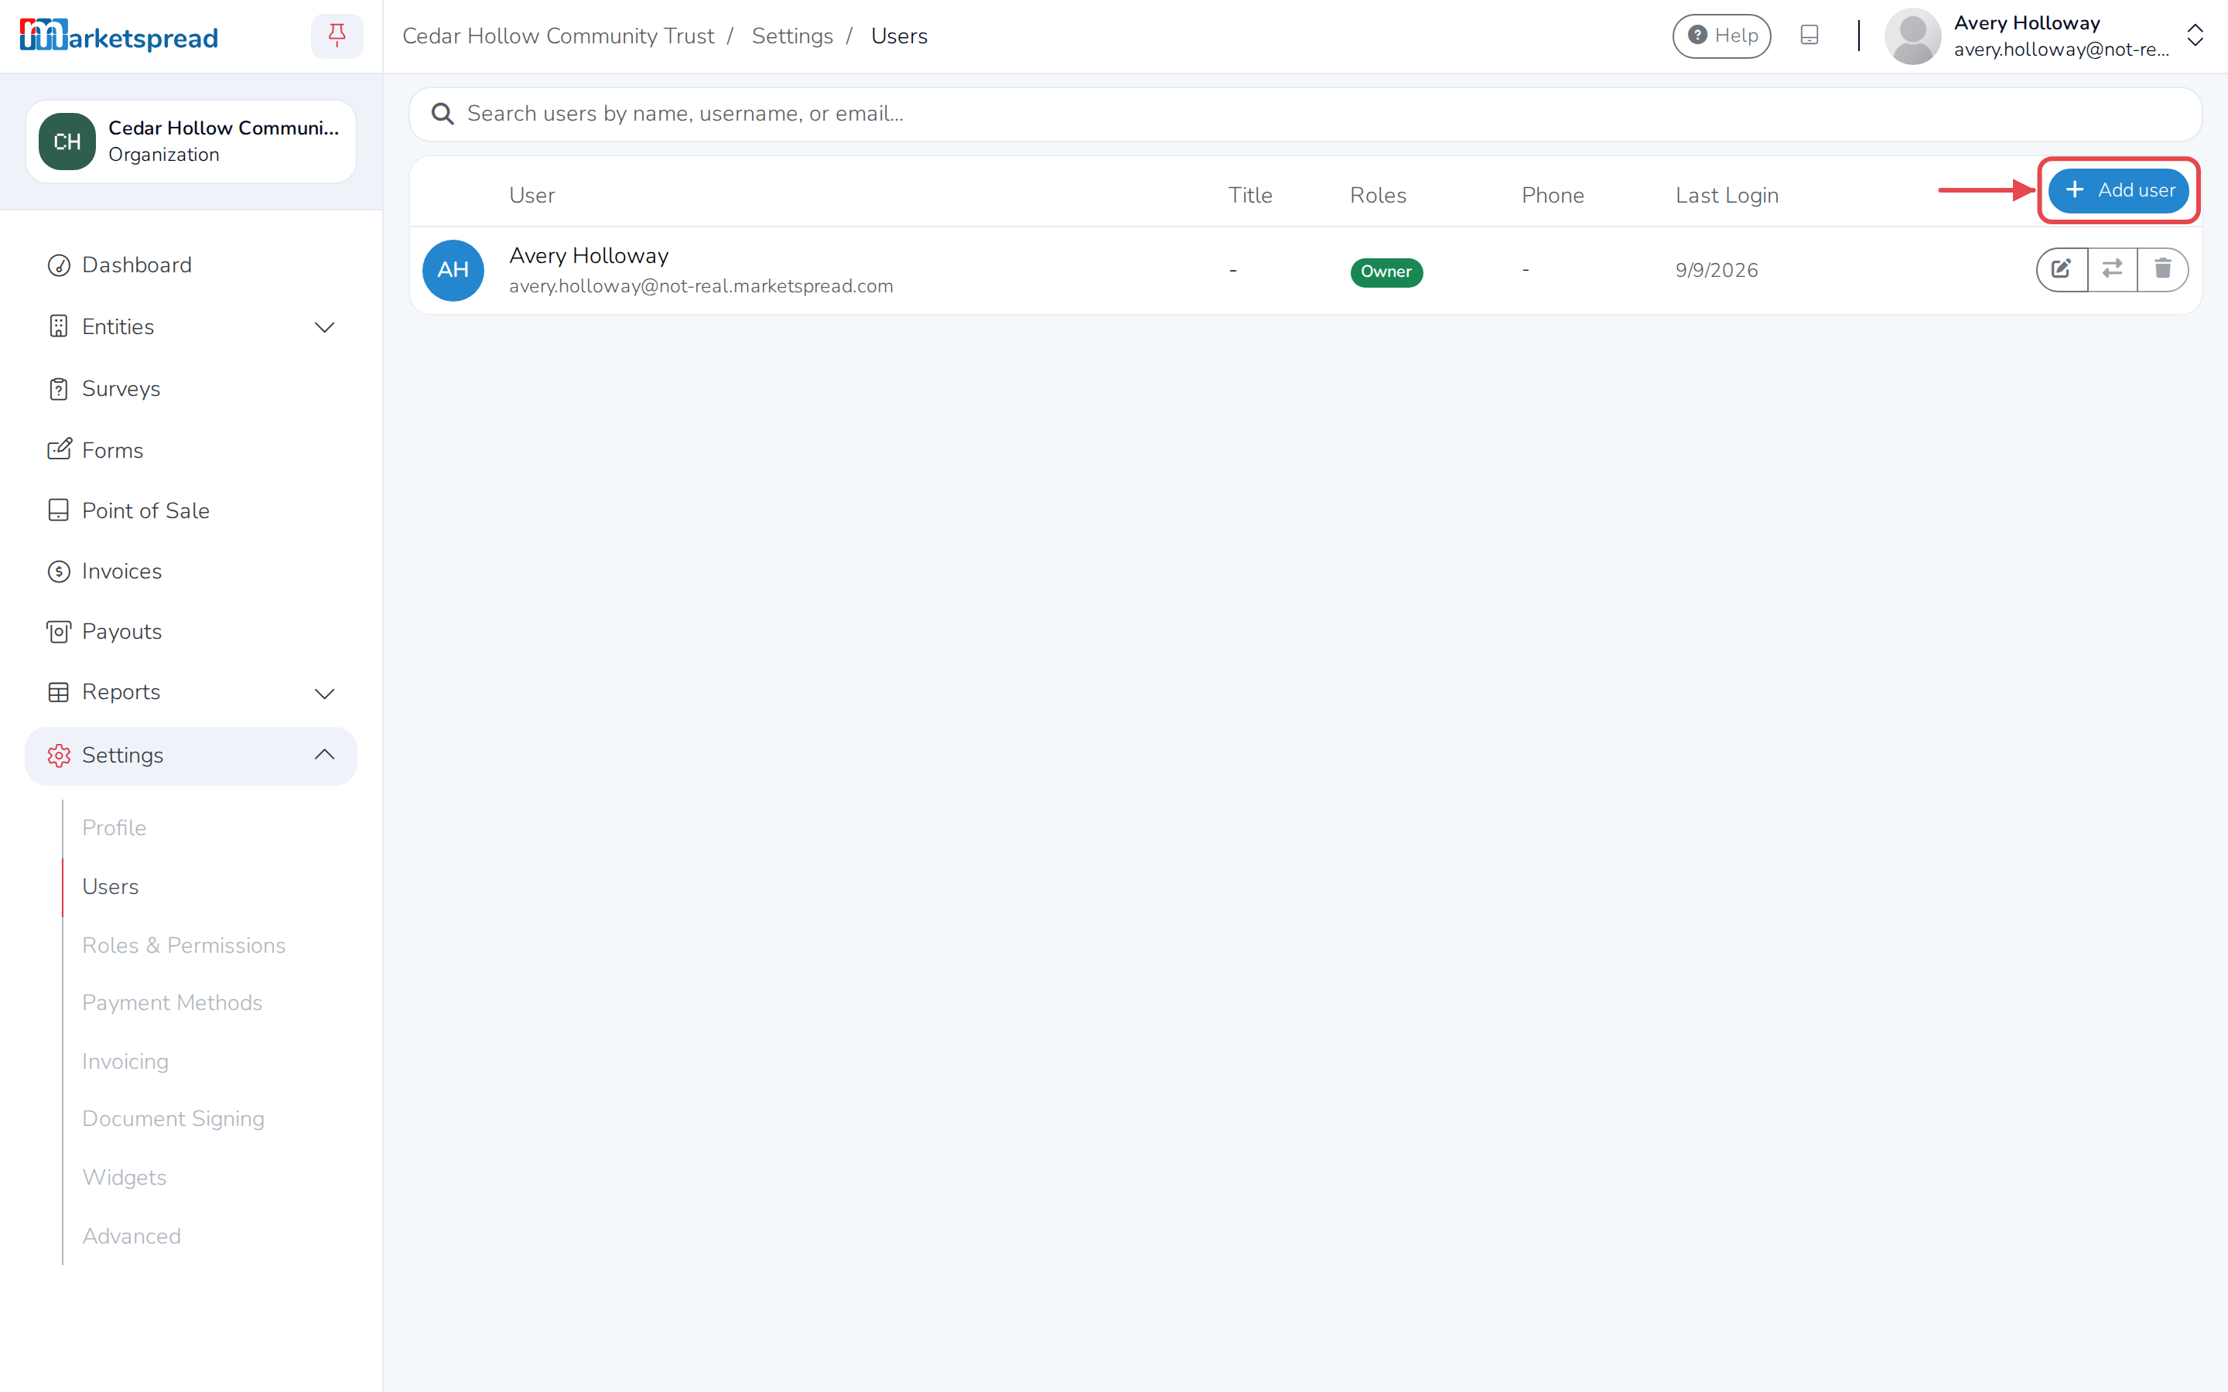Open the point-of-sale device icon in header
This screenshot has height=1392, width=2228.
pyautogui.click(x=1809, y=35)
